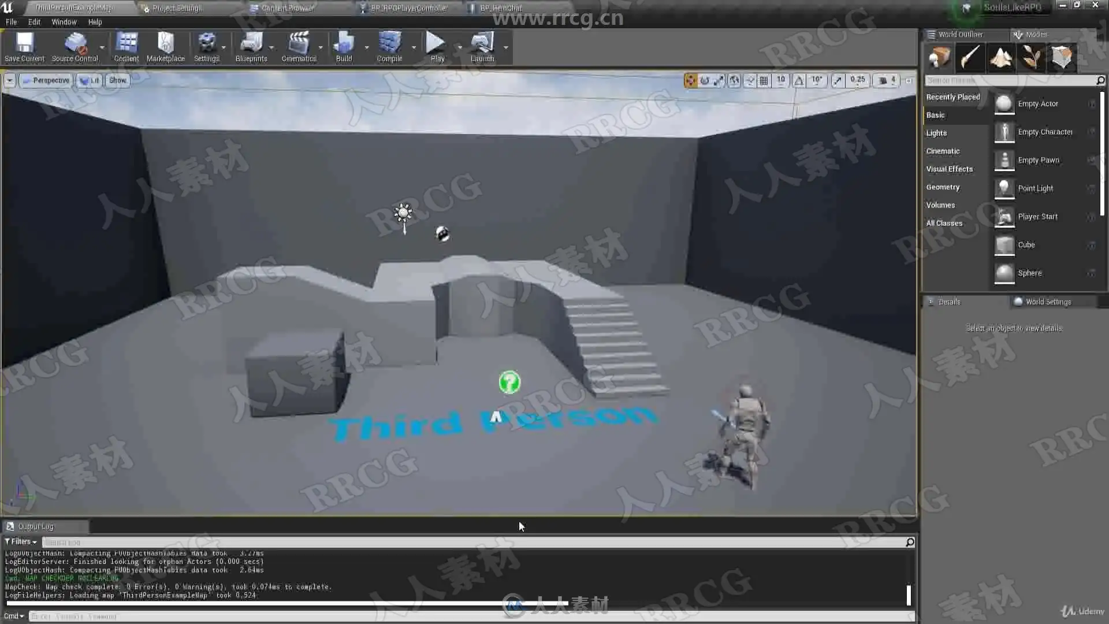This screenshot has width=1109, height=624.
Task: Open the Window menu
Action: pos(64,22)
